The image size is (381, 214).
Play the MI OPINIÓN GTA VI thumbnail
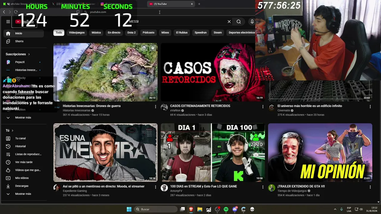click(x=320, y=152)
